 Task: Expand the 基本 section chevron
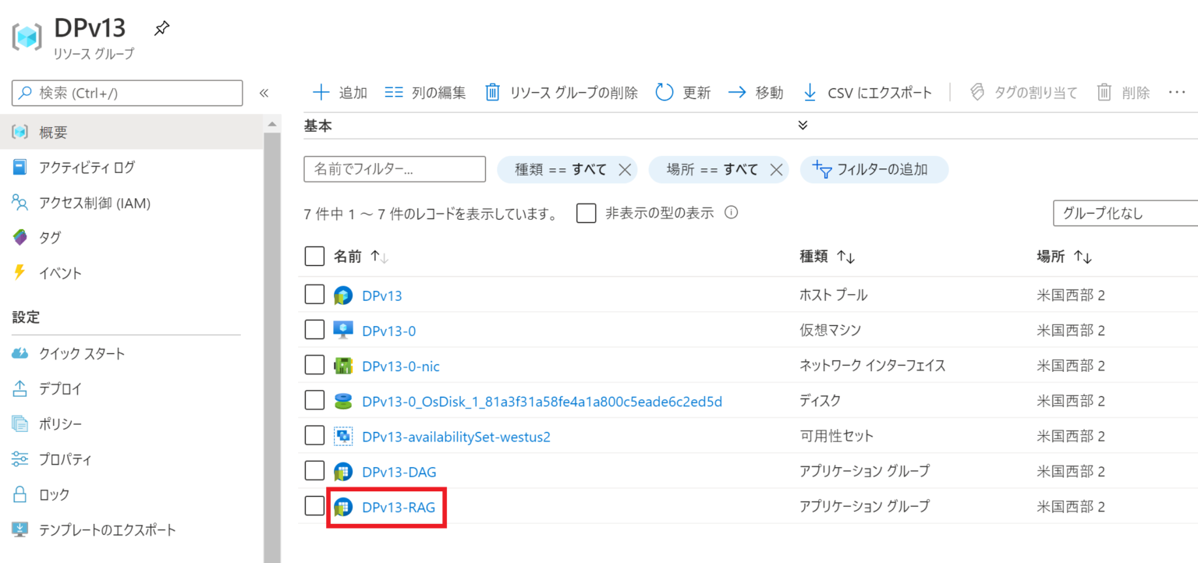(x=803, y=125)
